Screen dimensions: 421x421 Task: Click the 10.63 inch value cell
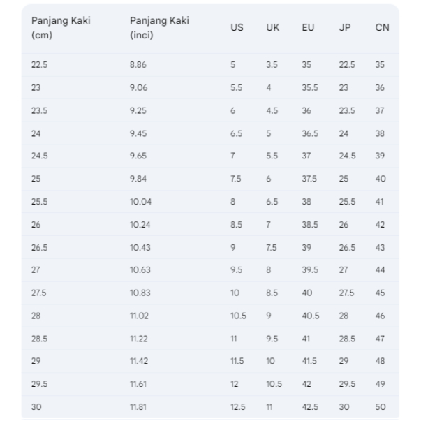click(x=140, y=270)
